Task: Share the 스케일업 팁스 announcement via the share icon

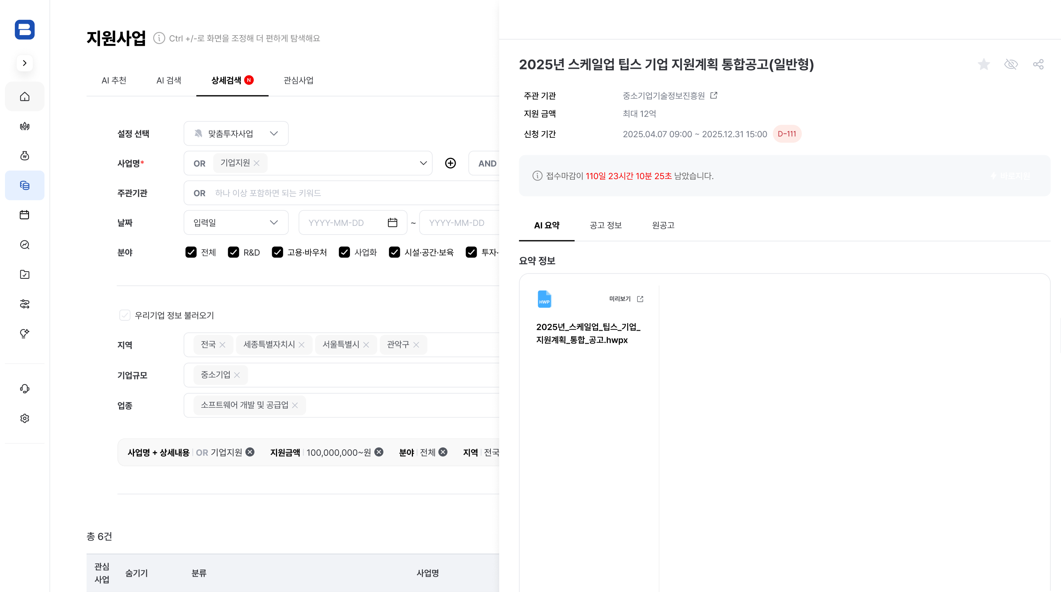Action: (x=1039, y=64)
